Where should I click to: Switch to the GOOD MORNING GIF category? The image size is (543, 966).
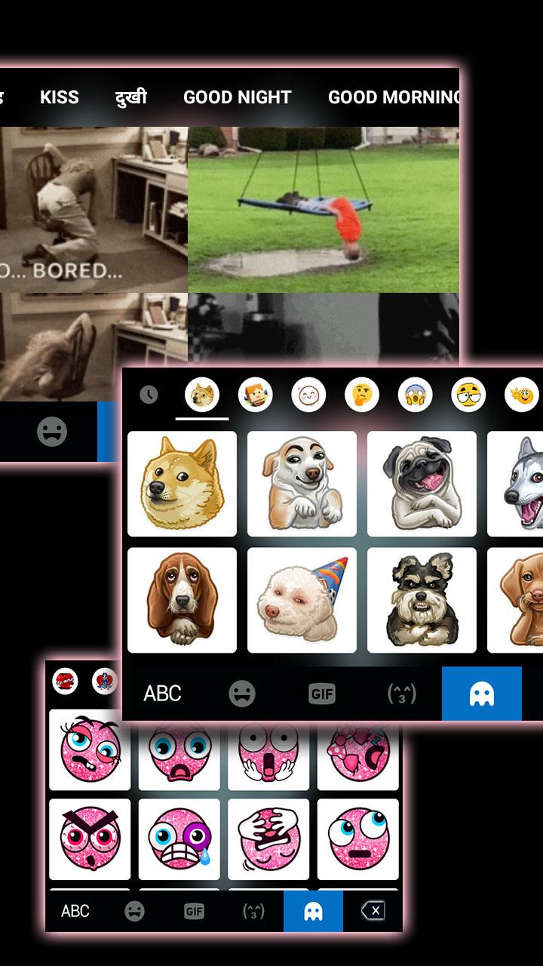pos(394,97)
